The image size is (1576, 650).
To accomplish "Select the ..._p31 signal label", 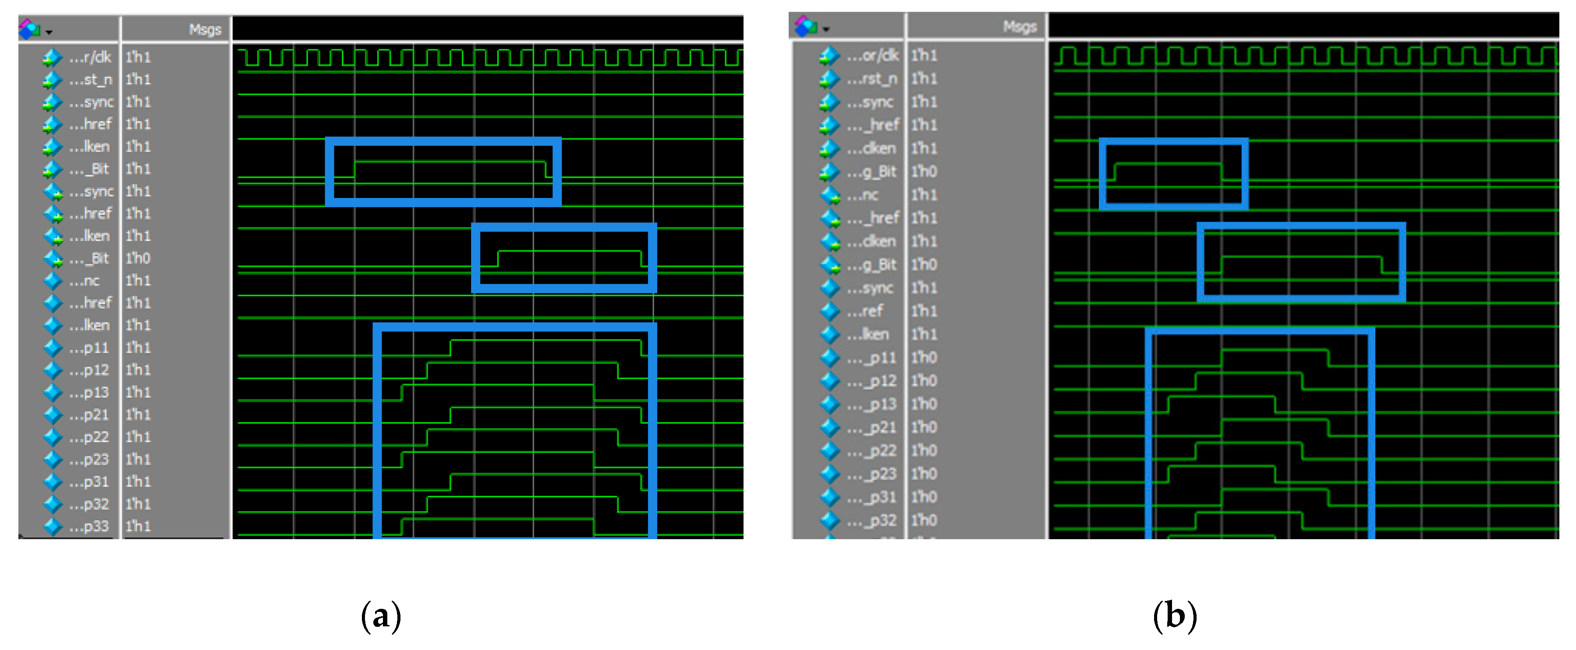I will (872, 497).
